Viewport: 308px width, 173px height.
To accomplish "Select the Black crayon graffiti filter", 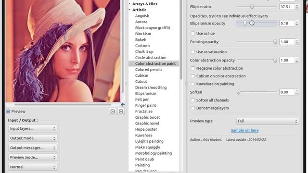I will [x=153, y=28].
